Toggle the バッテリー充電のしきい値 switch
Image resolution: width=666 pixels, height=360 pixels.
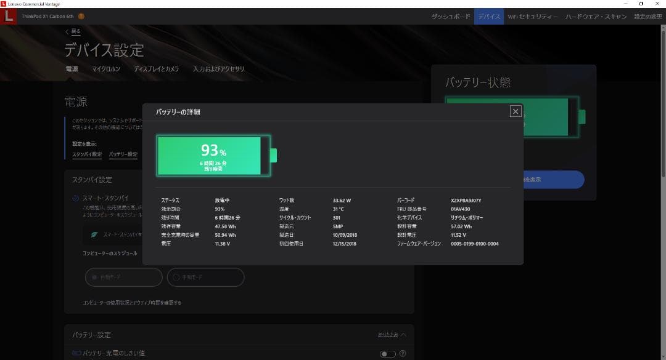tap(387, 354)
